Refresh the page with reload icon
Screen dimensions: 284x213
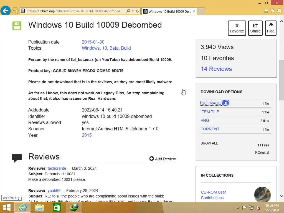(137, 11)
